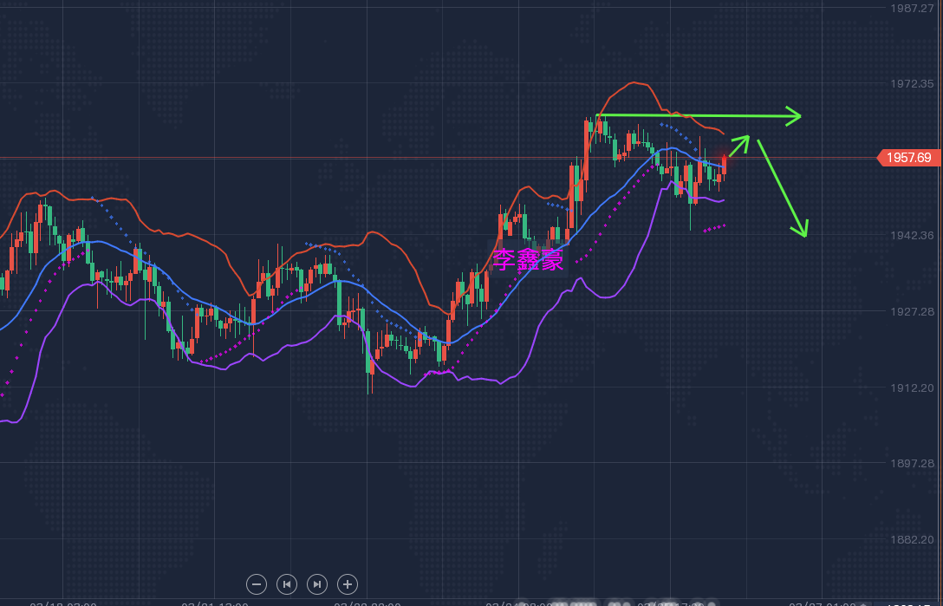Click the highest peak of the red upper band

pyautogui.click(x=635, y=83)
